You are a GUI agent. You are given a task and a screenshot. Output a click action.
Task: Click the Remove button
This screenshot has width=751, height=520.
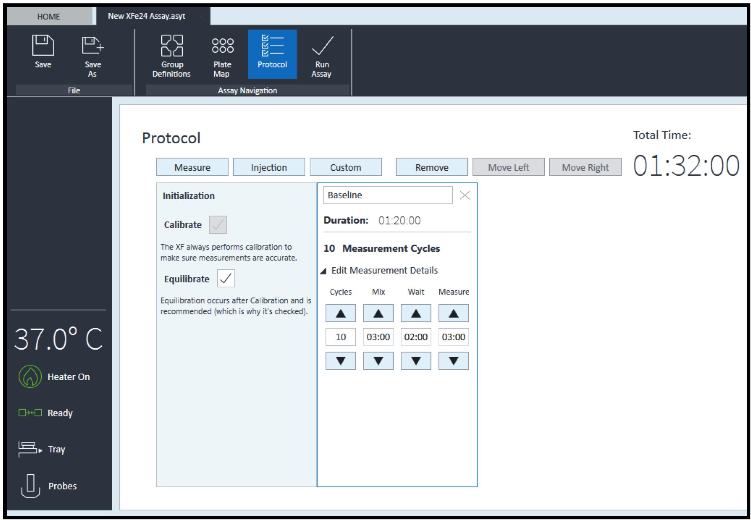[x=432, y=167]
